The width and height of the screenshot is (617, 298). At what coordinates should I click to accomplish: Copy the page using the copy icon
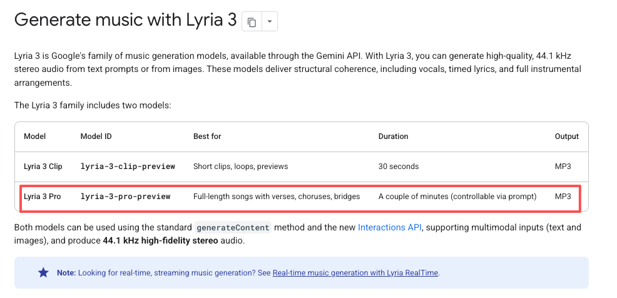pos(252,22)
